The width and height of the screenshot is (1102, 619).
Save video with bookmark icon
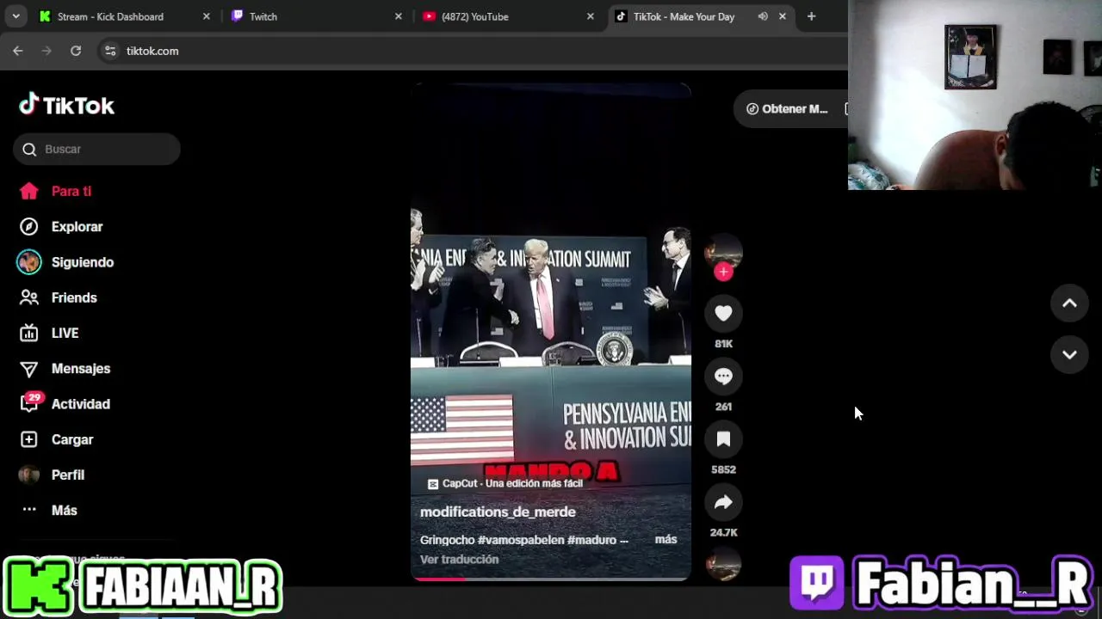click(723, 439)
